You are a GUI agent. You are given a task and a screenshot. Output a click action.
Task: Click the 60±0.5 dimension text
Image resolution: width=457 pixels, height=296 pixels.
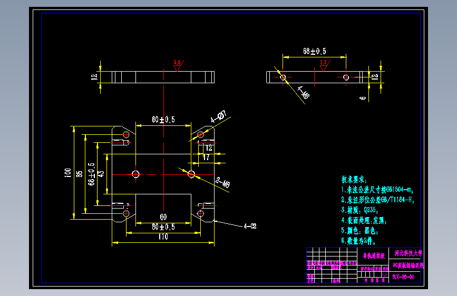tap(163, 120)
